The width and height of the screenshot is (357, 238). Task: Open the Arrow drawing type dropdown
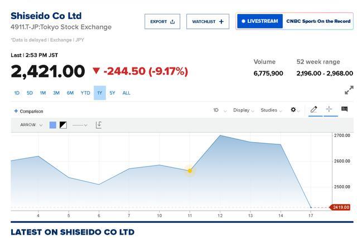pos(31,125)
